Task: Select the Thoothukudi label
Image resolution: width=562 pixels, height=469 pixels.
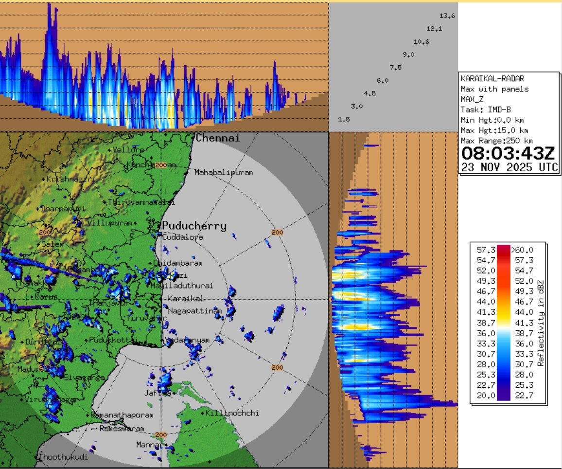Action: (63, 457)
